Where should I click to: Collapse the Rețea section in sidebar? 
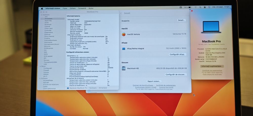[40, 66]
